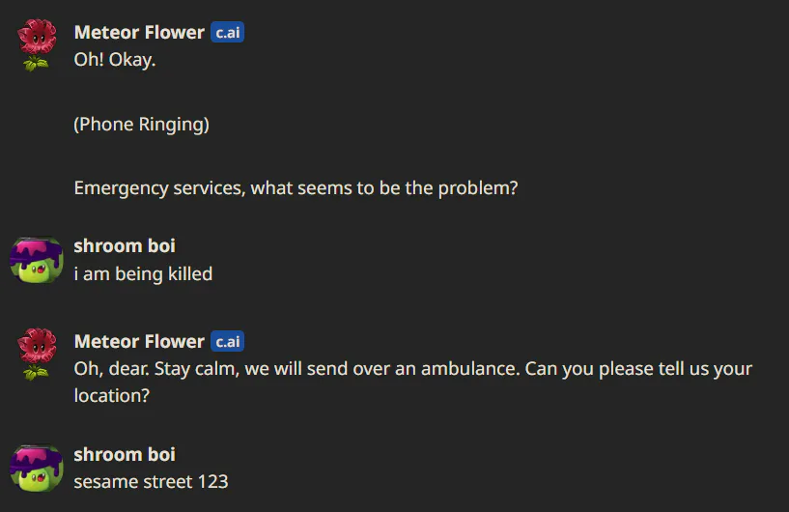The image size is (789, 512).
Task: Click the c.ai badge above "Oh, dear. Stay calm"
Action: pos(228,341)
